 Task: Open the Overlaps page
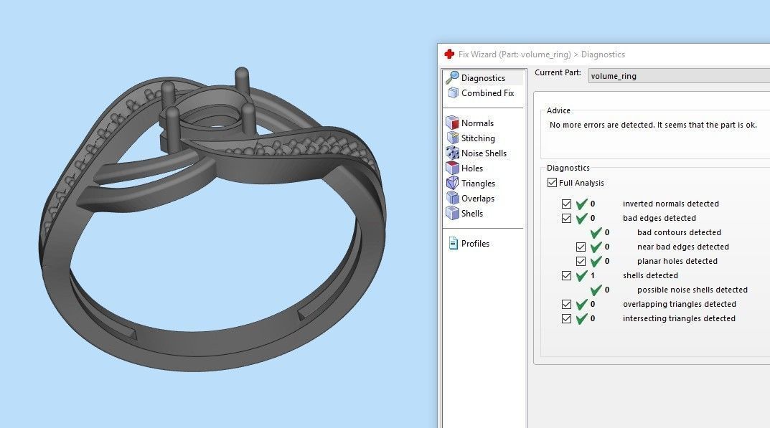click(477, 199)
